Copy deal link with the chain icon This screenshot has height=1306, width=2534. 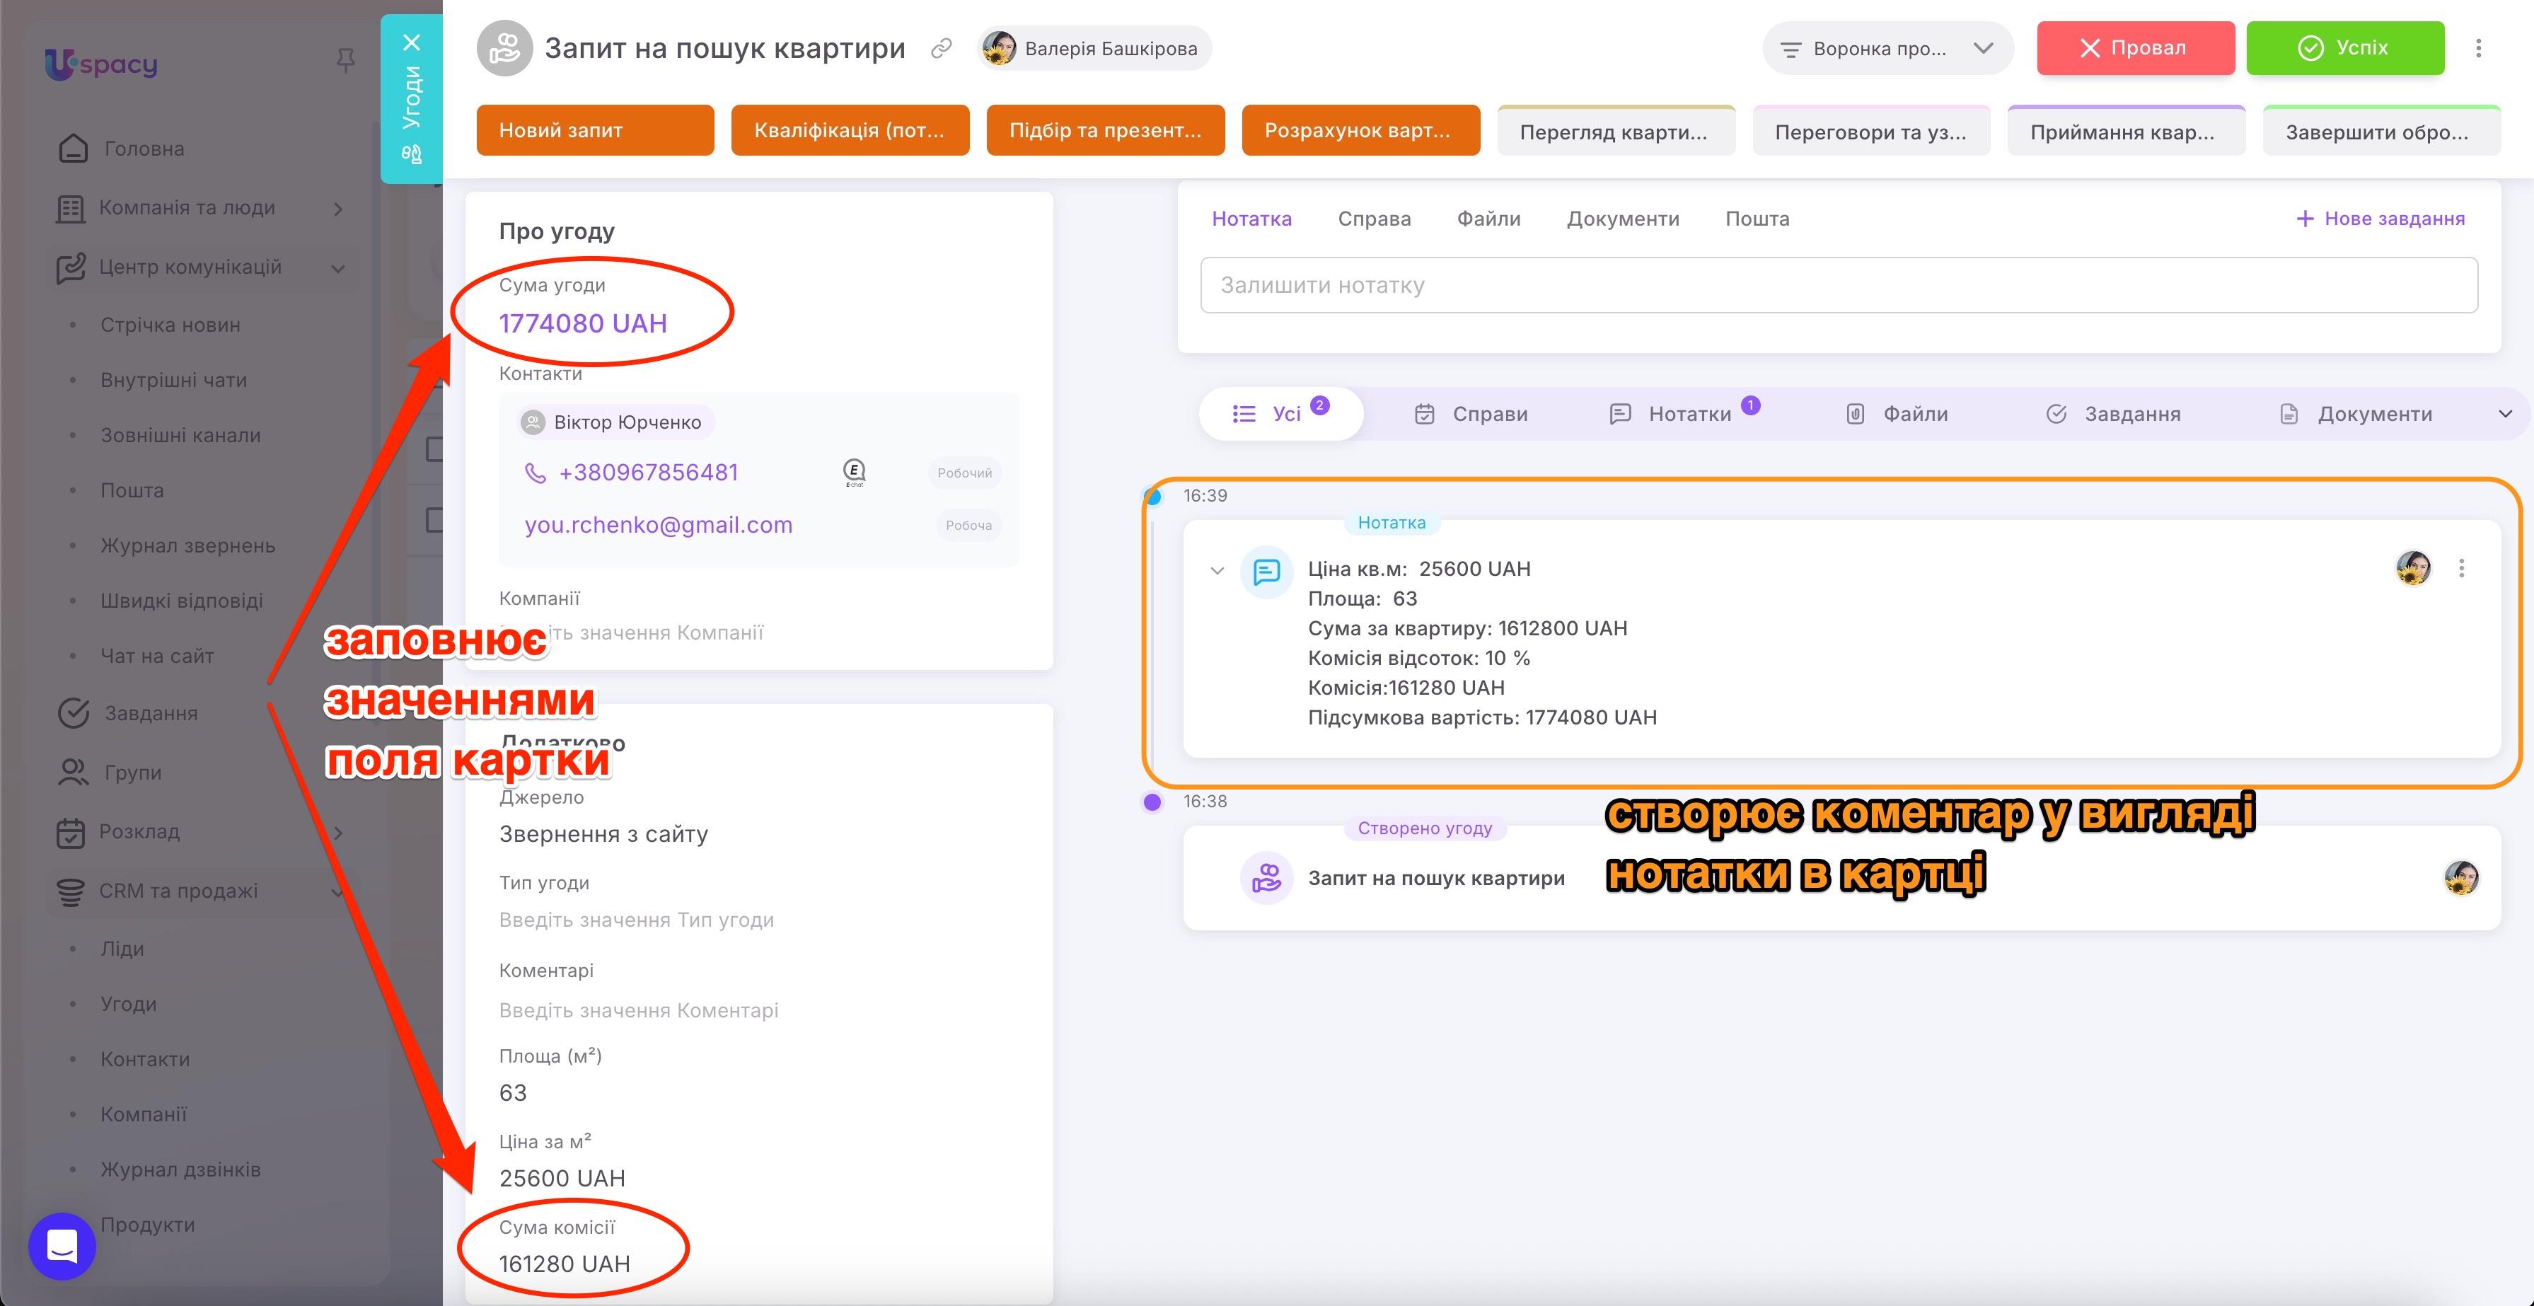pos(942,48)
